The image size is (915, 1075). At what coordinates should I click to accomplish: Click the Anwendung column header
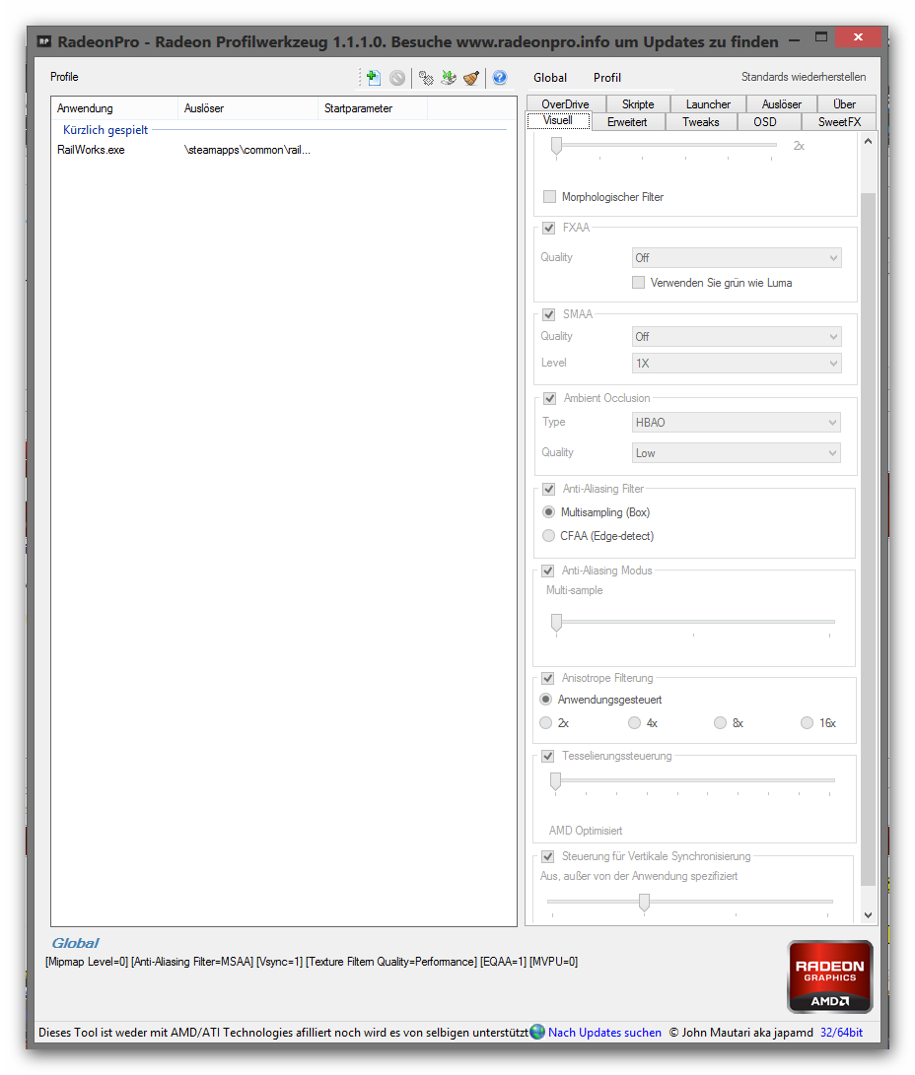114,108
